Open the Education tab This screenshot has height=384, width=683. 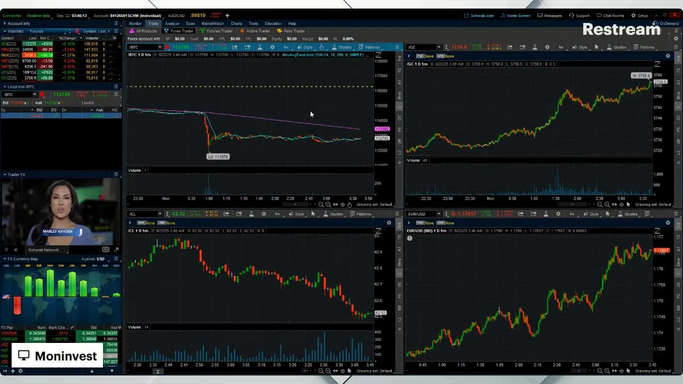point(273,23)
